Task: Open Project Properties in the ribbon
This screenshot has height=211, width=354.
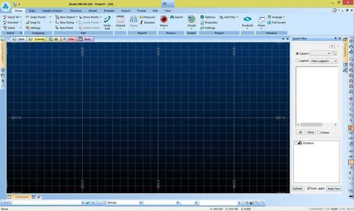Action: click(x=209, y=23)
